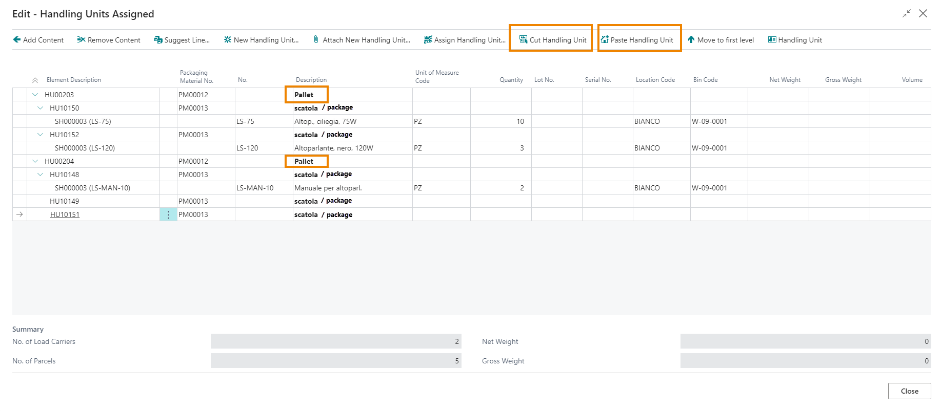Click the Assign Handling Unit icon
The height and width of the screenshot is (411, 941).
(428, 39)
